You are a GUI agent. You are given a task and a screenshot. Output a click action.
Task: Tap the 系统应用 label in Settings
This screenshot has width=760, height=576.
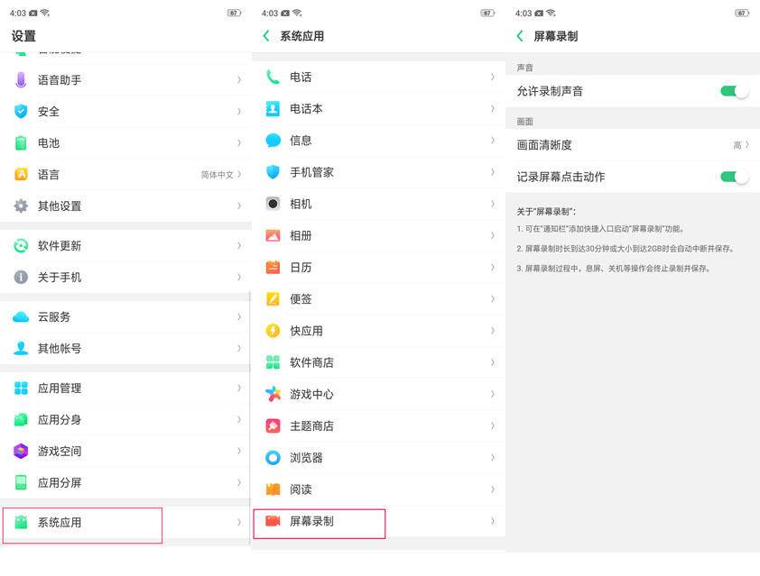(x=60, y=523)
